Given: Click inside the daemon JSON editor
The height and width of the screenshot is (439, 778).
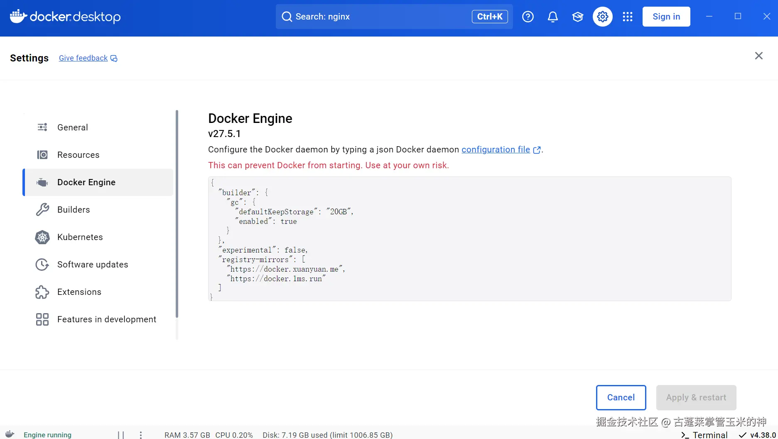Looking at the screenshot, I should tap(469, 239).
